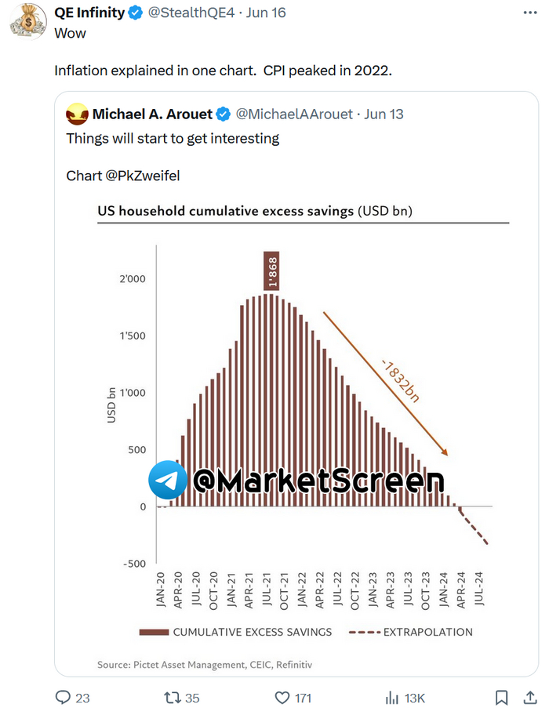Open Michael A. Arouet's profile name
Viewport: 549px width, 715px height.
pos(152,114)
